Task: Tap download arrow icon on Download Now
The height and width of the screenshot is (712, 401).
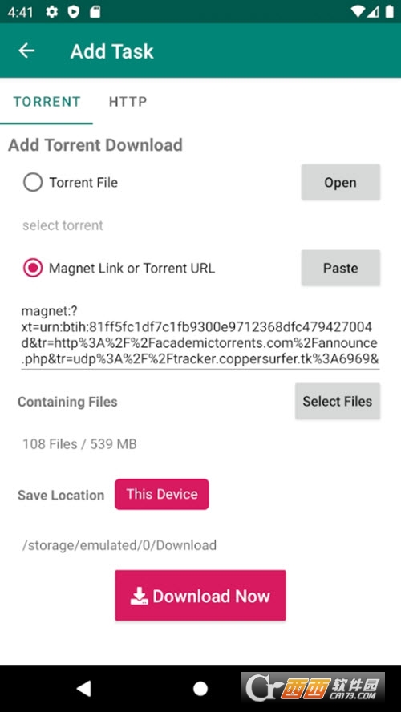Action: 140,596
